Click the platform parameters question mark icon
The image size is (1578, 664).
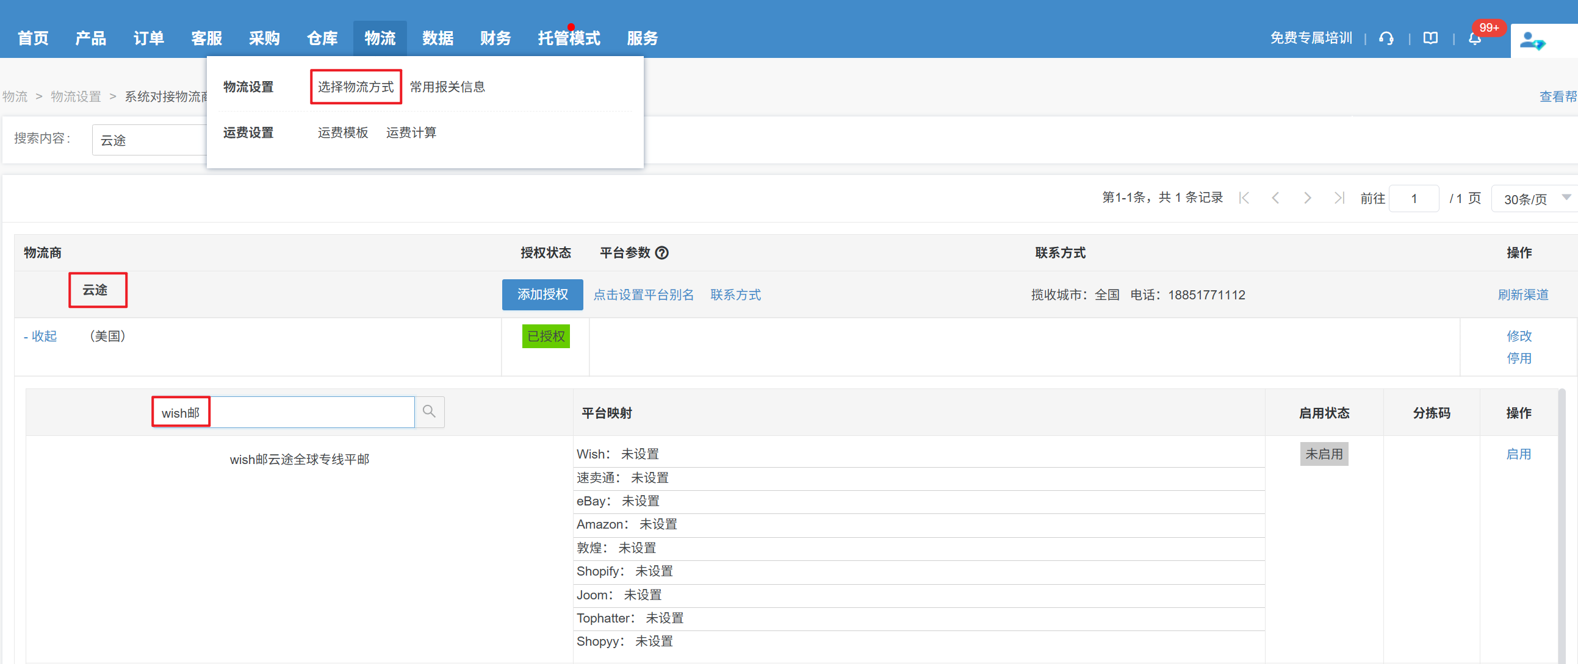(662, 253)
